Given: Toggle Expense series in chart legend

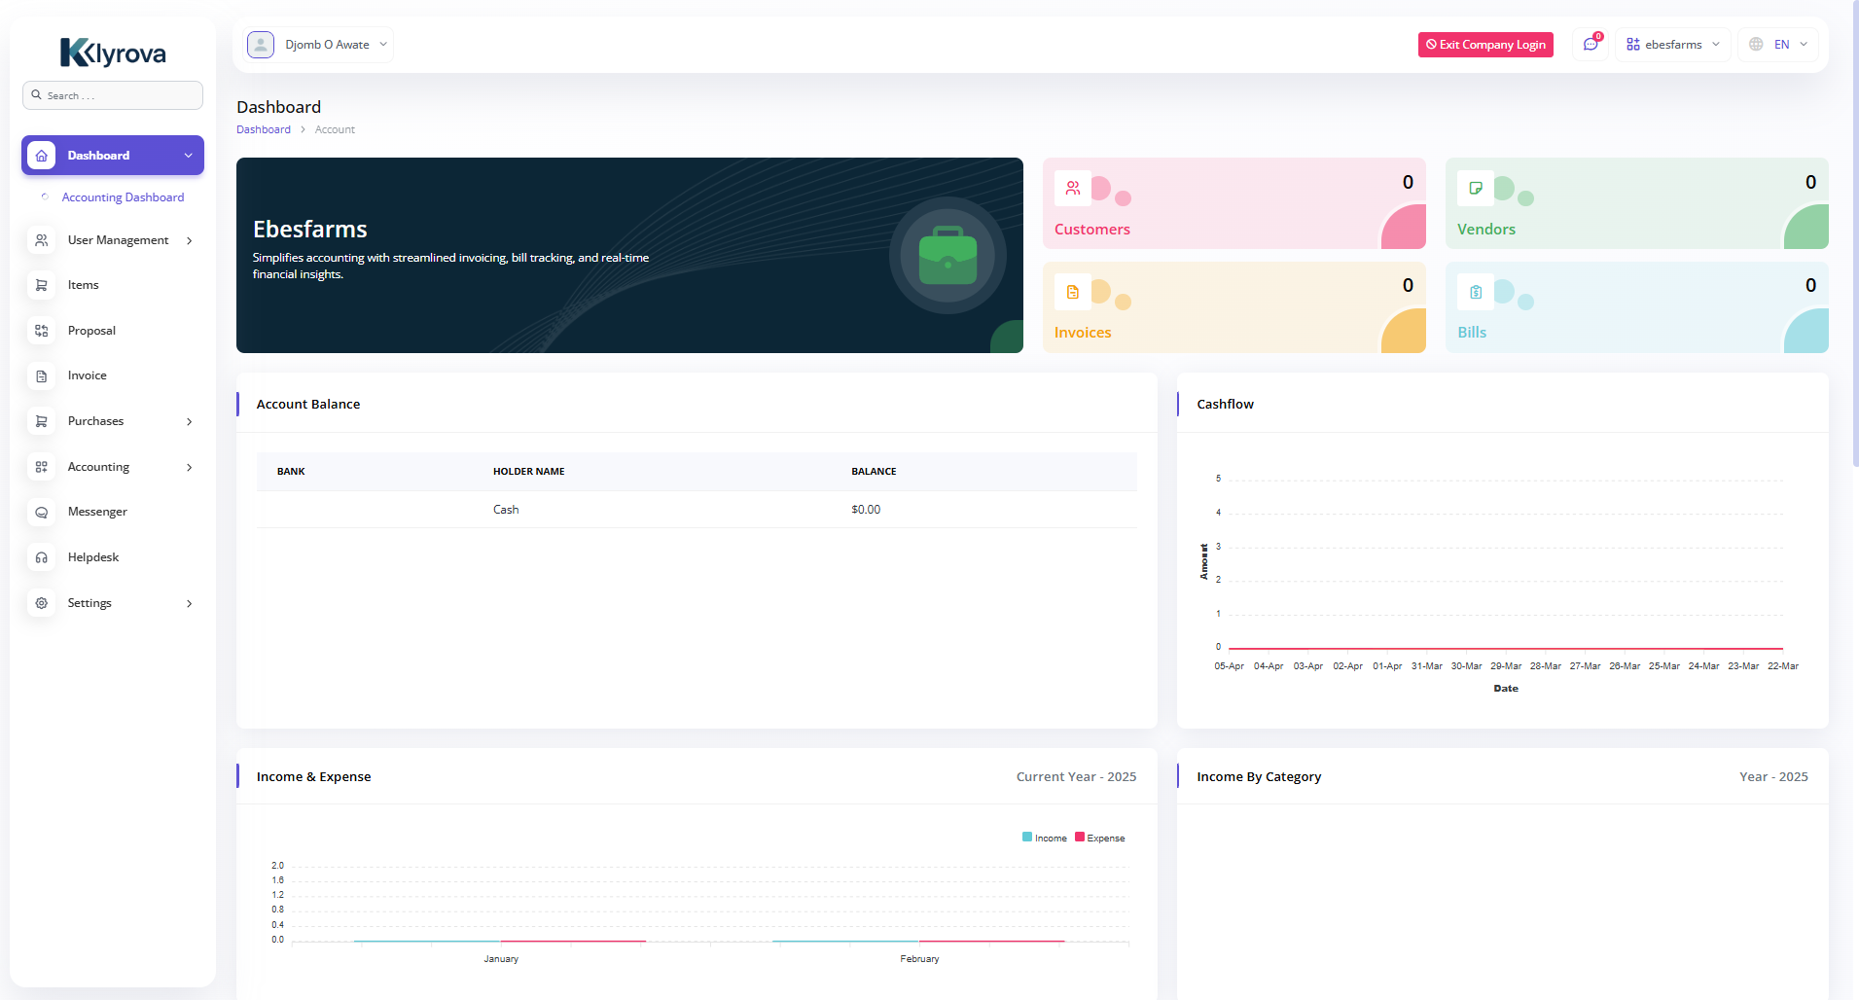Looking at the screenshot, I should (x=1100, y=838).
